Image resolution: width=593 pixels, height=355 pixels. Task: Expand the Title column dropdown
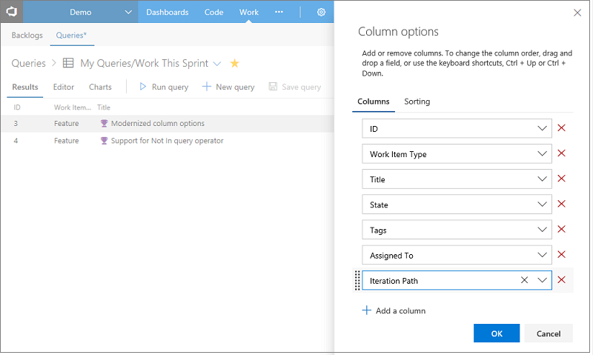coord(542,179)
